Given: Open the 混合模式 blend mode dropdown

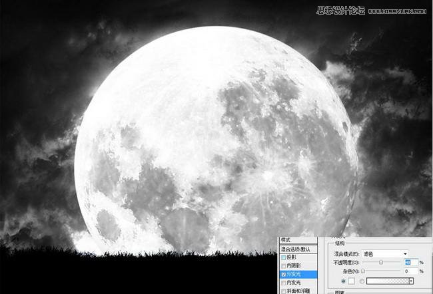Looking at the screenshot, I should pyautogui.click(x=385, y=253).
